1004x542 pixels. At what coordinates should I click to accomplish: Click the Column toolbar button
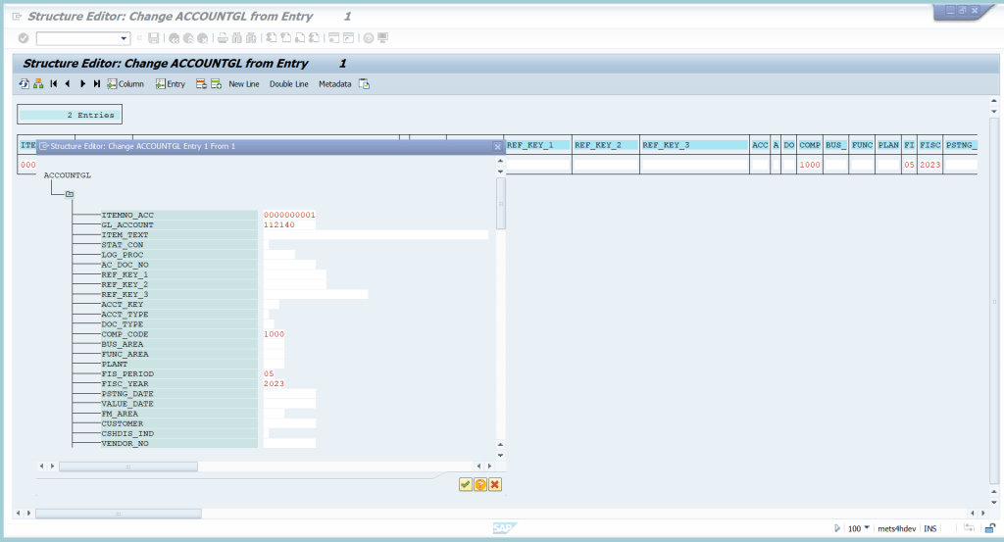125,84
